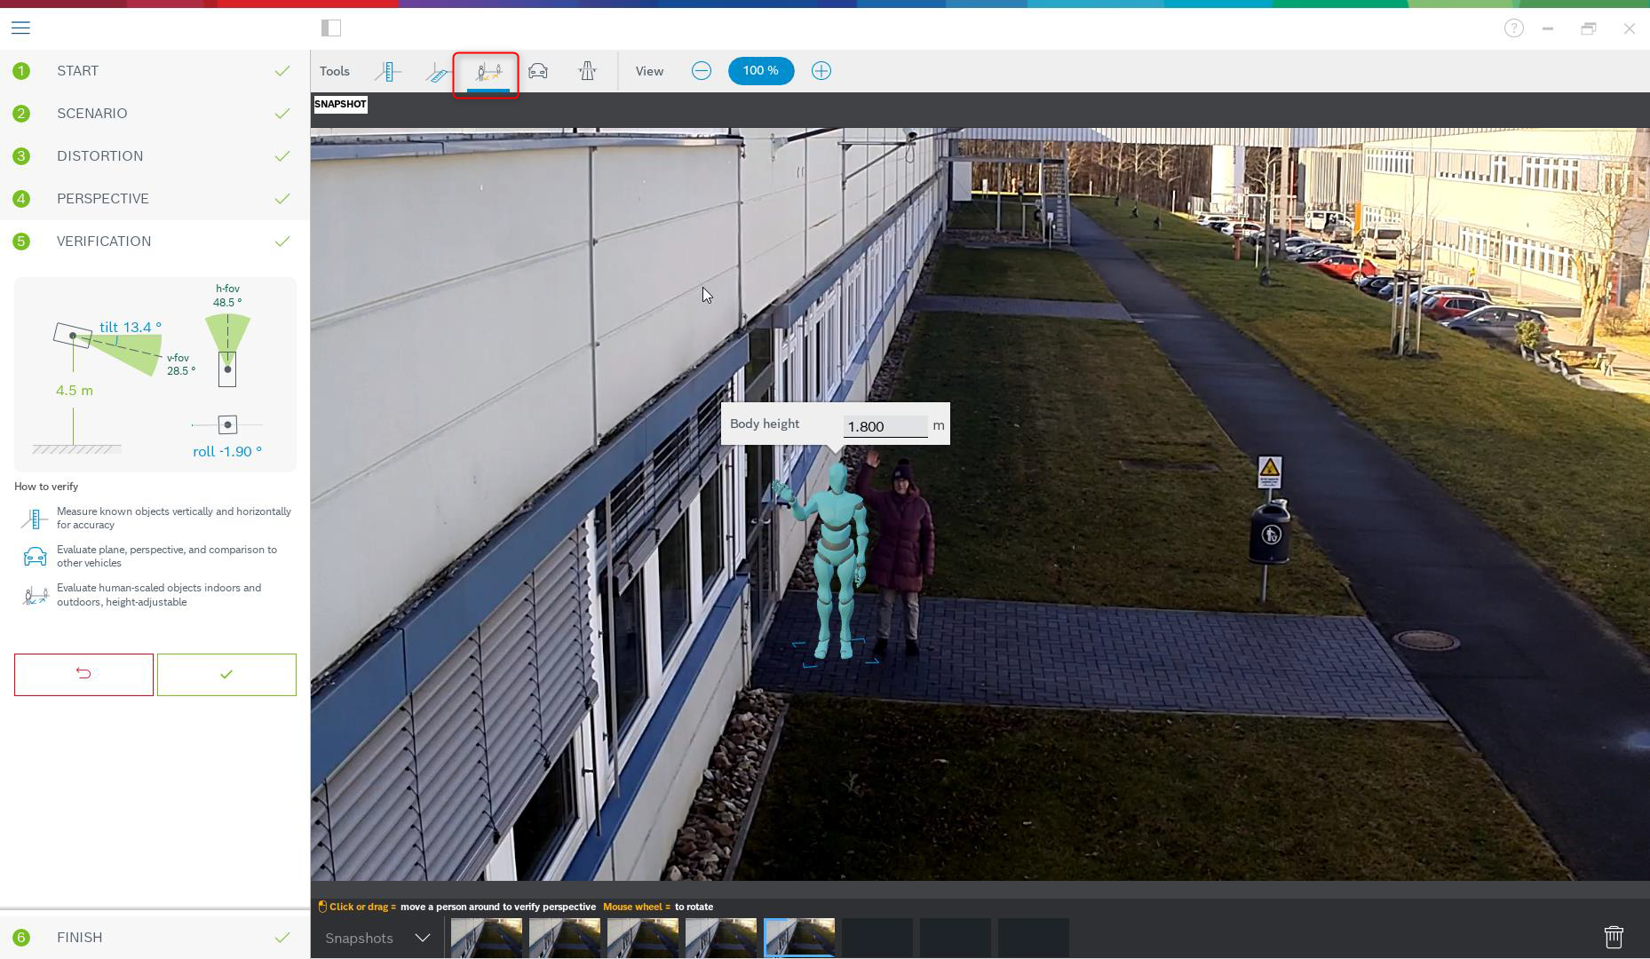Image resolution: width=1650 pixels, height=959 pixels.
Task: Go to the START step
Action: tap(155, 71)
